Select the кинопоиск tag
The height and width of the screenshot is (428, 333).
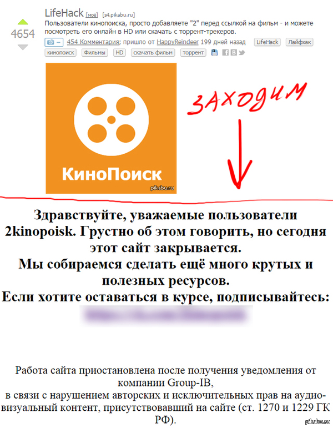[x=60, y=52]
